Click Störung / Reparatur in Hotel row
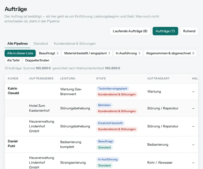 tap(163, 108)
